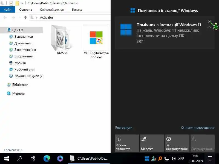Click the Show desktop strip after notifications
This screenshot has height=164, width=219.
218,159
